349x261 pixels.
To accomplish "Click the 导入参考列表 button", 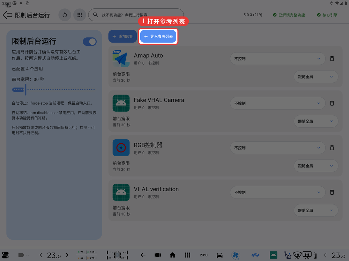I will point(158,36).
